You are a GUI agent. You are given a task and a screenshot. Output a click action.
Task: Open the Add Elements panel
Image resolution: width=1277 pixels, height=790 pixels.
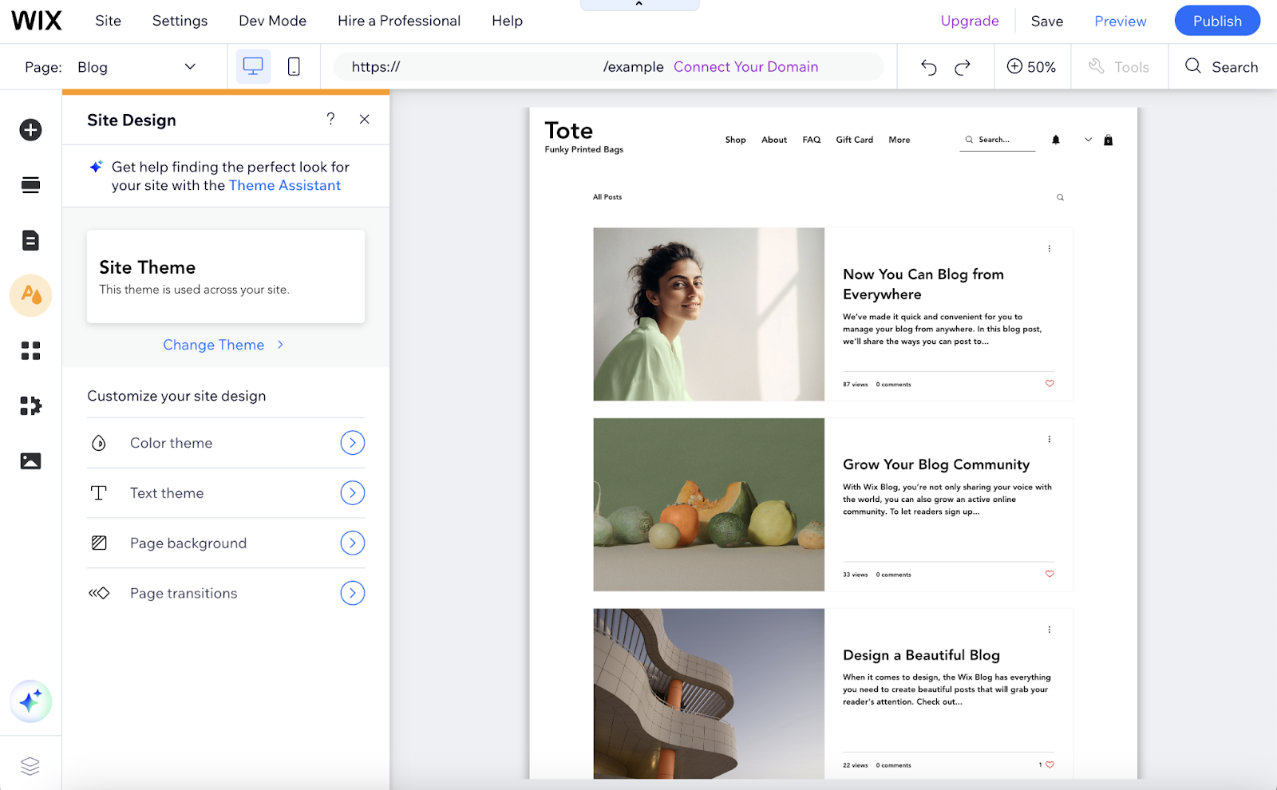(30, 128)
